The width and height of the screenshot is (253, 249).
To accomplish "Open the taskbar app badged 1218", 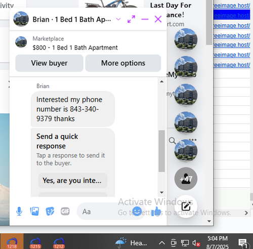I will click(x=12, y=242).
